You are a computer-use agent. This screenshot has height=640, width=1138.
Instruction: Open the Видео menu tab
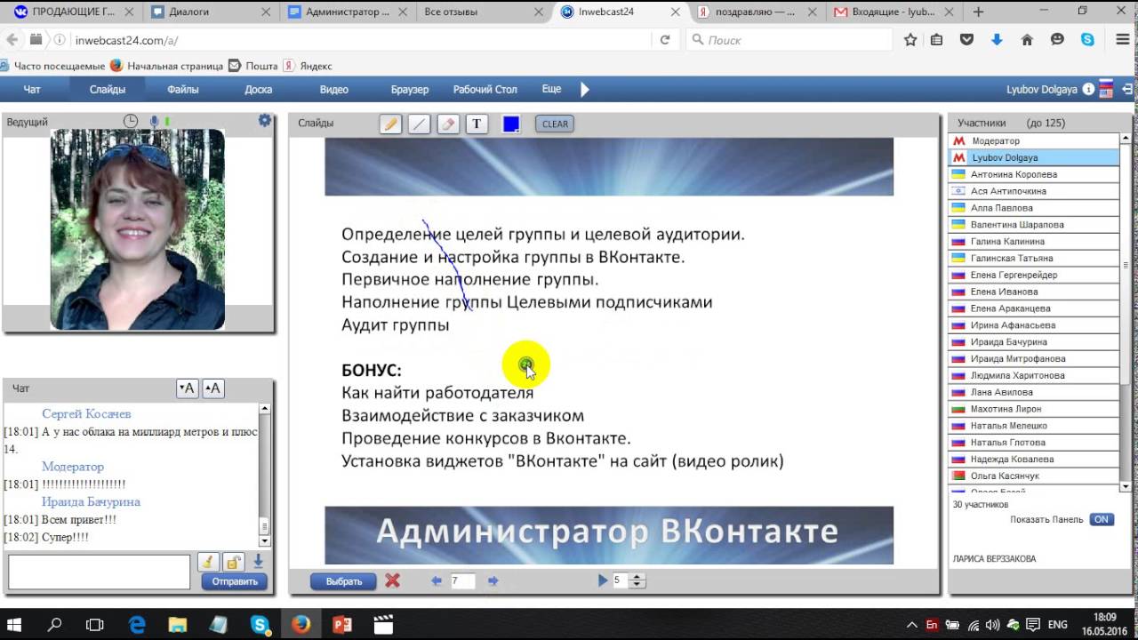[x=334, y=90]
